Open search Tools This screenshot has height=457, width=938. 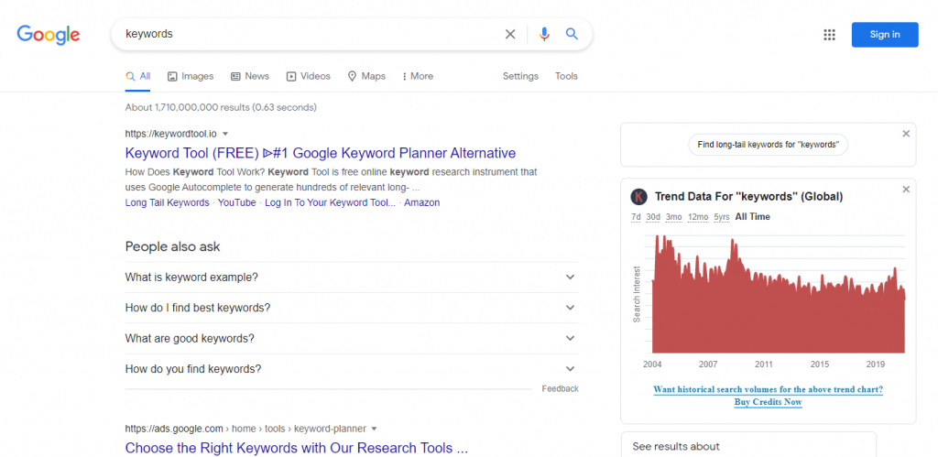pyautogui.click(x=566, y=77)
